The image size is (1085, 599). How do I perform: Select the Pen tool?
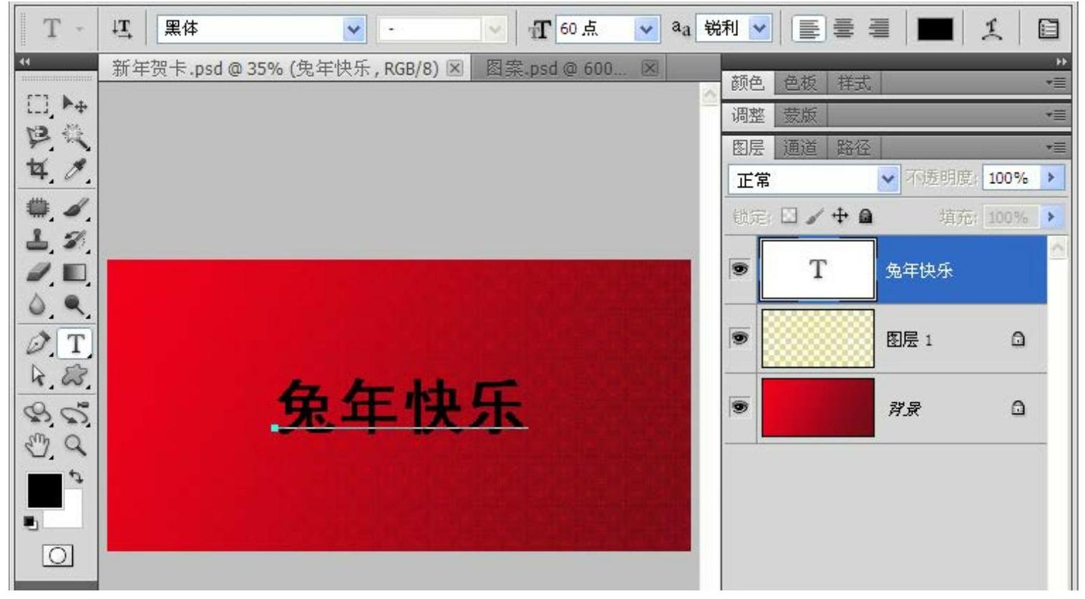tap(39, 344)
